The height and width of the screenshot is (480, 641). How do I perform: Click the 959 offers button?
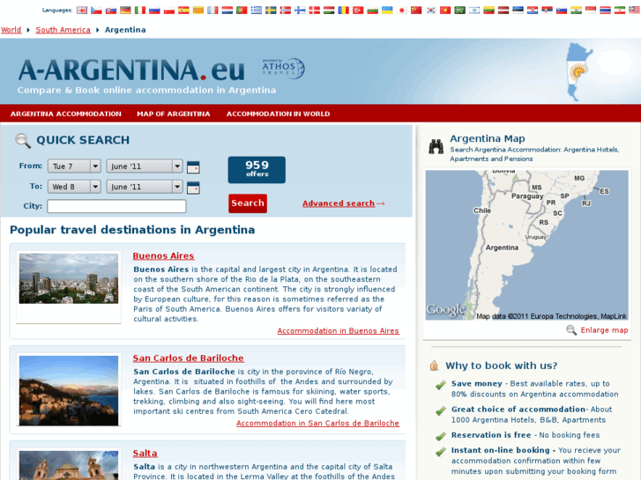click(x=257, y=169)
